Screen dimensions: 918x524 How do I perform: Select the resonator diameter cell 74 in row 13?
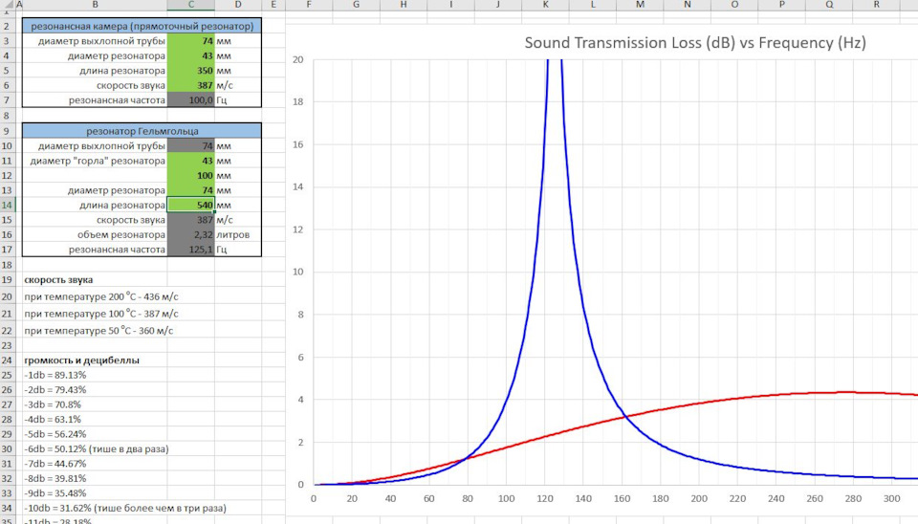[x=191, y=190]
